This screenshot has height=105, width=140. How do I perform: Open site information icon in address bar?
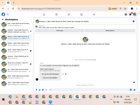pos(19,9)
